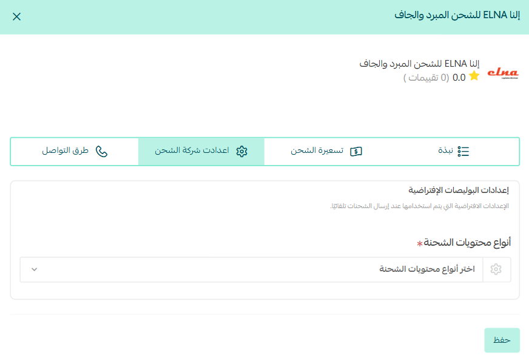
Task: Click the list icon beside نبذة
Action: coord(463,152)
